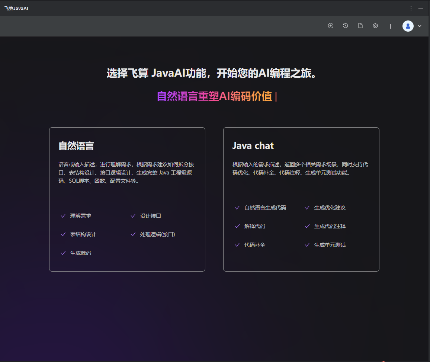The image size is (430, 362).
Task: Click the 自然语言 card description text
Action: coord(126,173)
